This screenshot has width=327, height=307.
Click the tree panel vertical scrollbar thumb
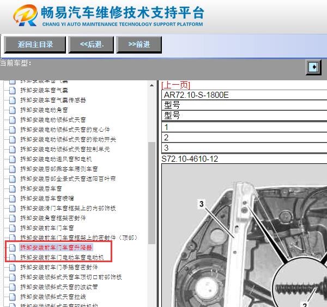click(152, 193)
